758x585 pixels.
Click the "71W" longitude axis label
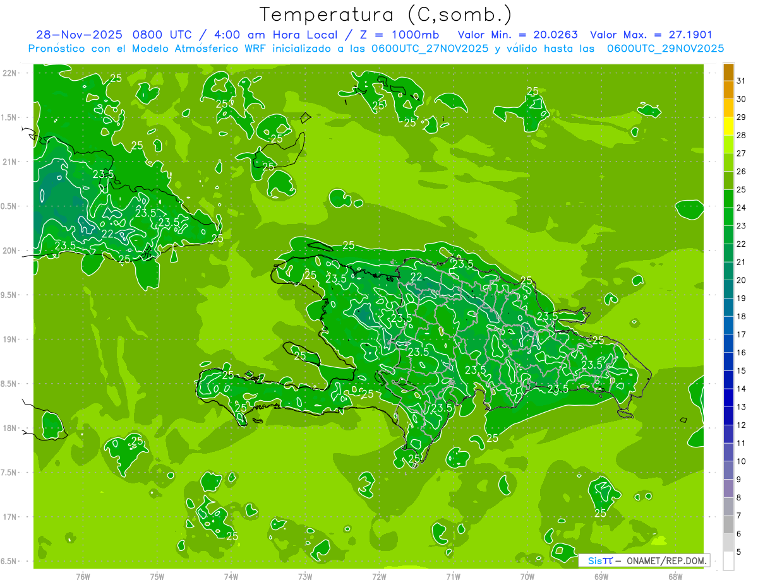[x=453, y=577]
